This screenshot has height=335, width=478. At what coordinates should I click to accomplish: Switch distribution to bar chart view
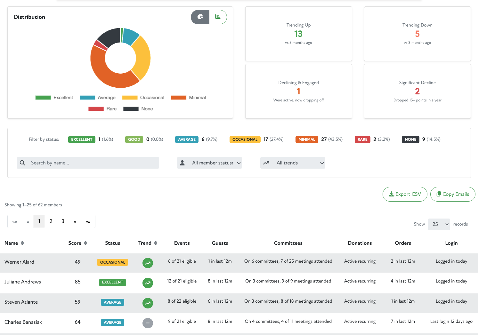coord(218,17)
